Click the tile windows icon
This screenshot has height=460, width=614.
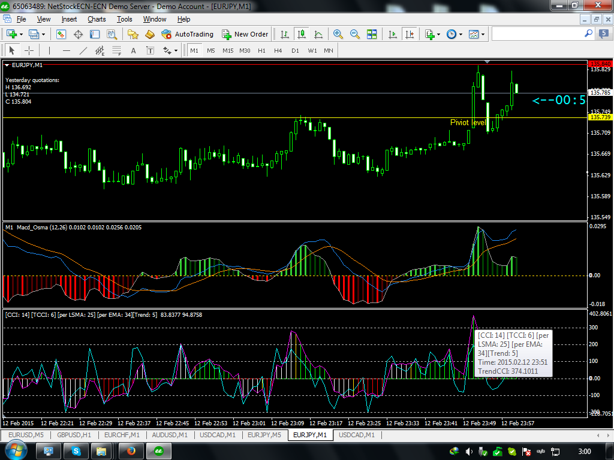(x=372, y=34)
